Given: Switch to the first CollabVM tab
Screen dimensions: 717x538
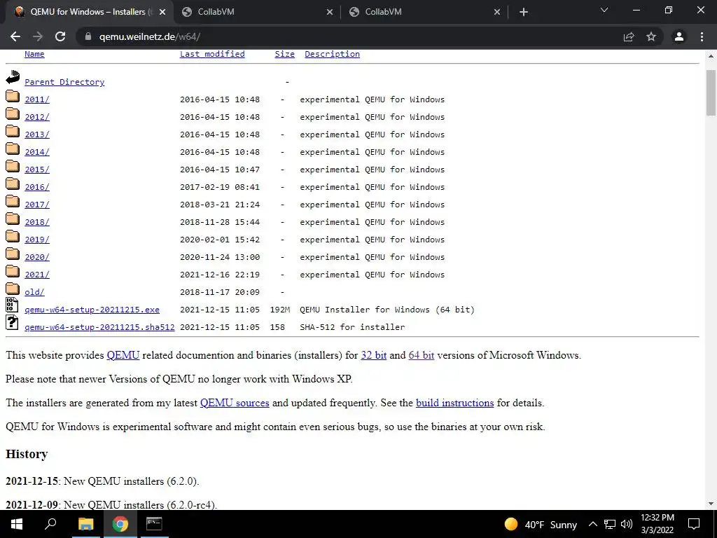Looking at the screenshot, I should click(257, 13).
